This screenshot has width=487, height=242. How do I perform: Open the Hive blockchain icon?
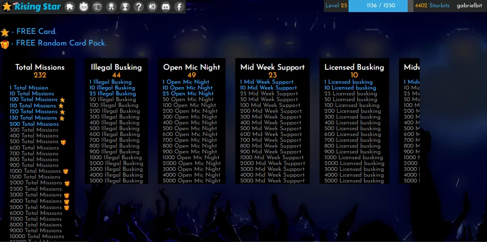[152, 6]
